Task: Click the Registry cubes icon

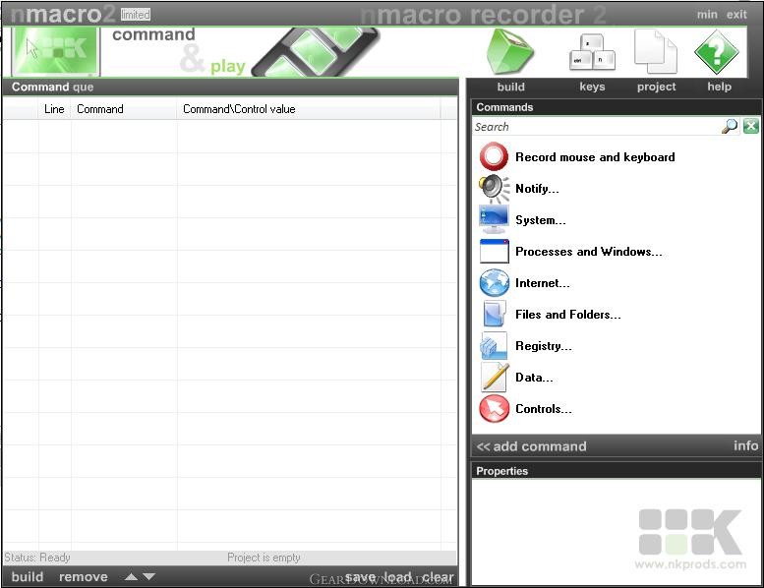Action: tap(494, 345)
